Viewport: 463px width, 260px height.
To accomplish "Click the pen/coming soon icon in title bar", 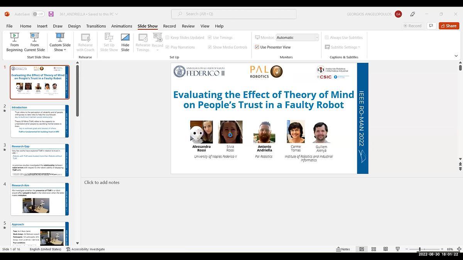I will pyautogui.click(x=412, y=14).
